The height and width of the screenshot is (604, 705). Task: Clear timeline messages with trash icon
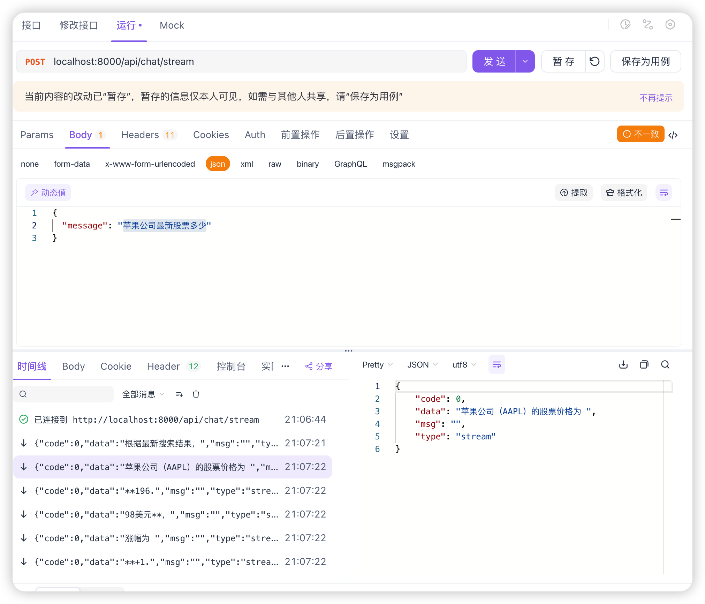[x=196, y=394]
